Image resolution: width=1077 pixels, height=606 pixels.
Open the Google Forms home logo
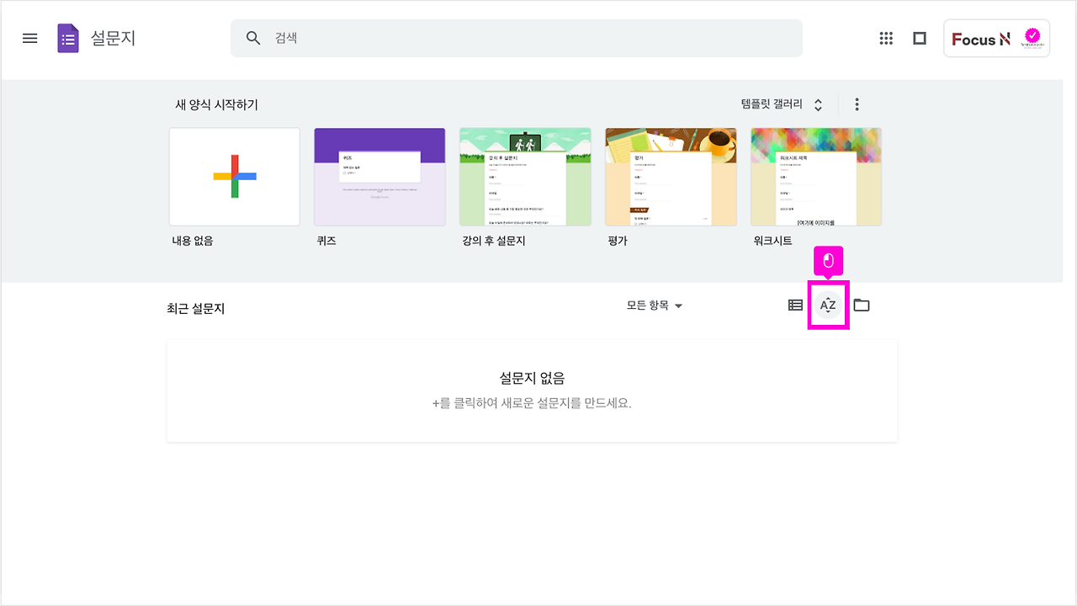(67, 37)
